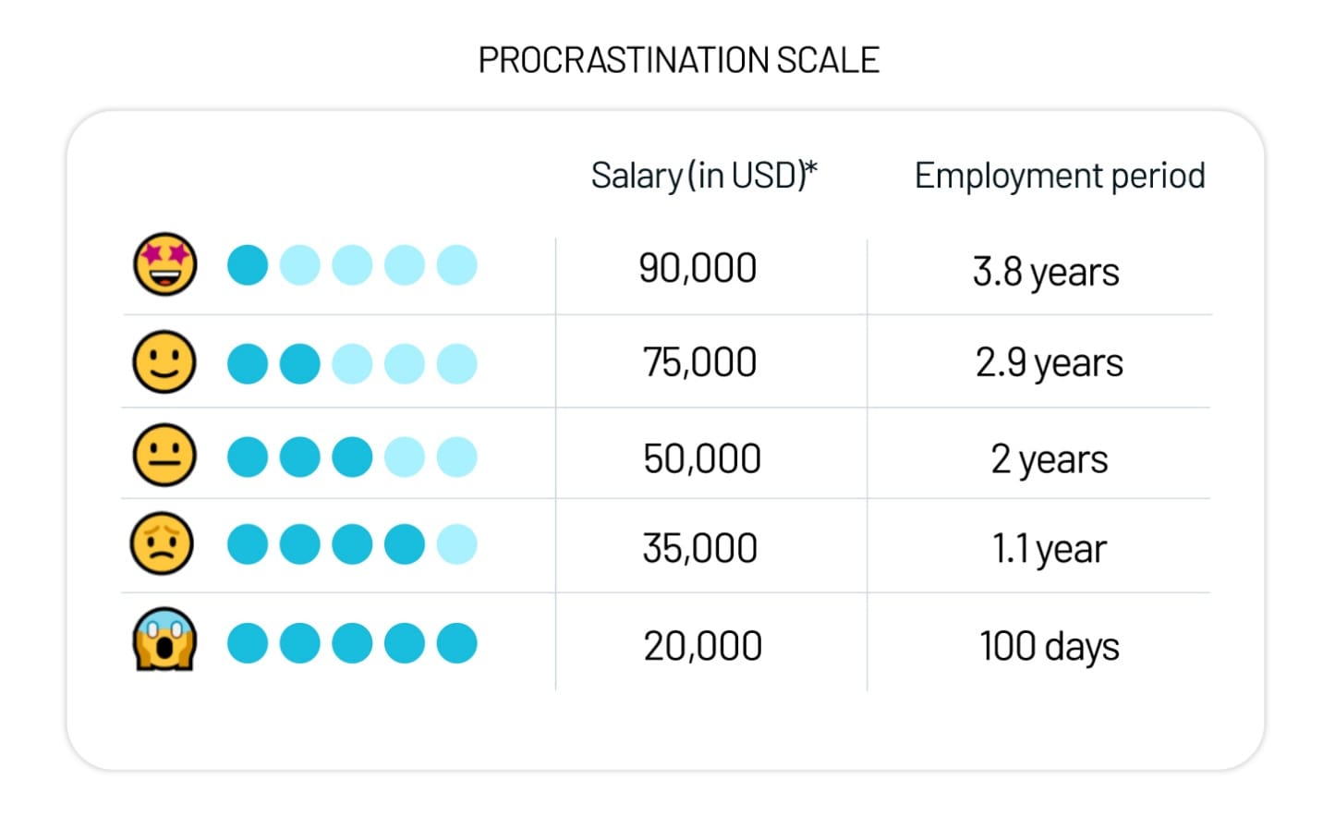Click the 50,000 salary value
The image size is (1323, 817).
(x=702, y=458)
